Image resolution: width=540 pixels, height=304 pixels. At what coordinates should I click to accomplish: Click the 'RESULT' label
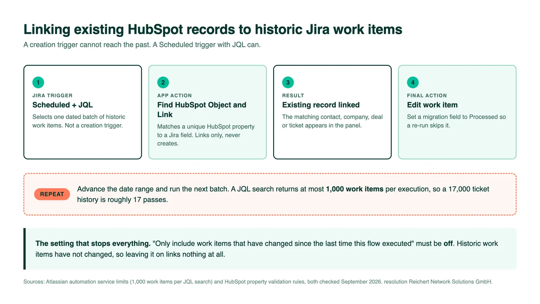pyautogui.click(x=293, y=95)
